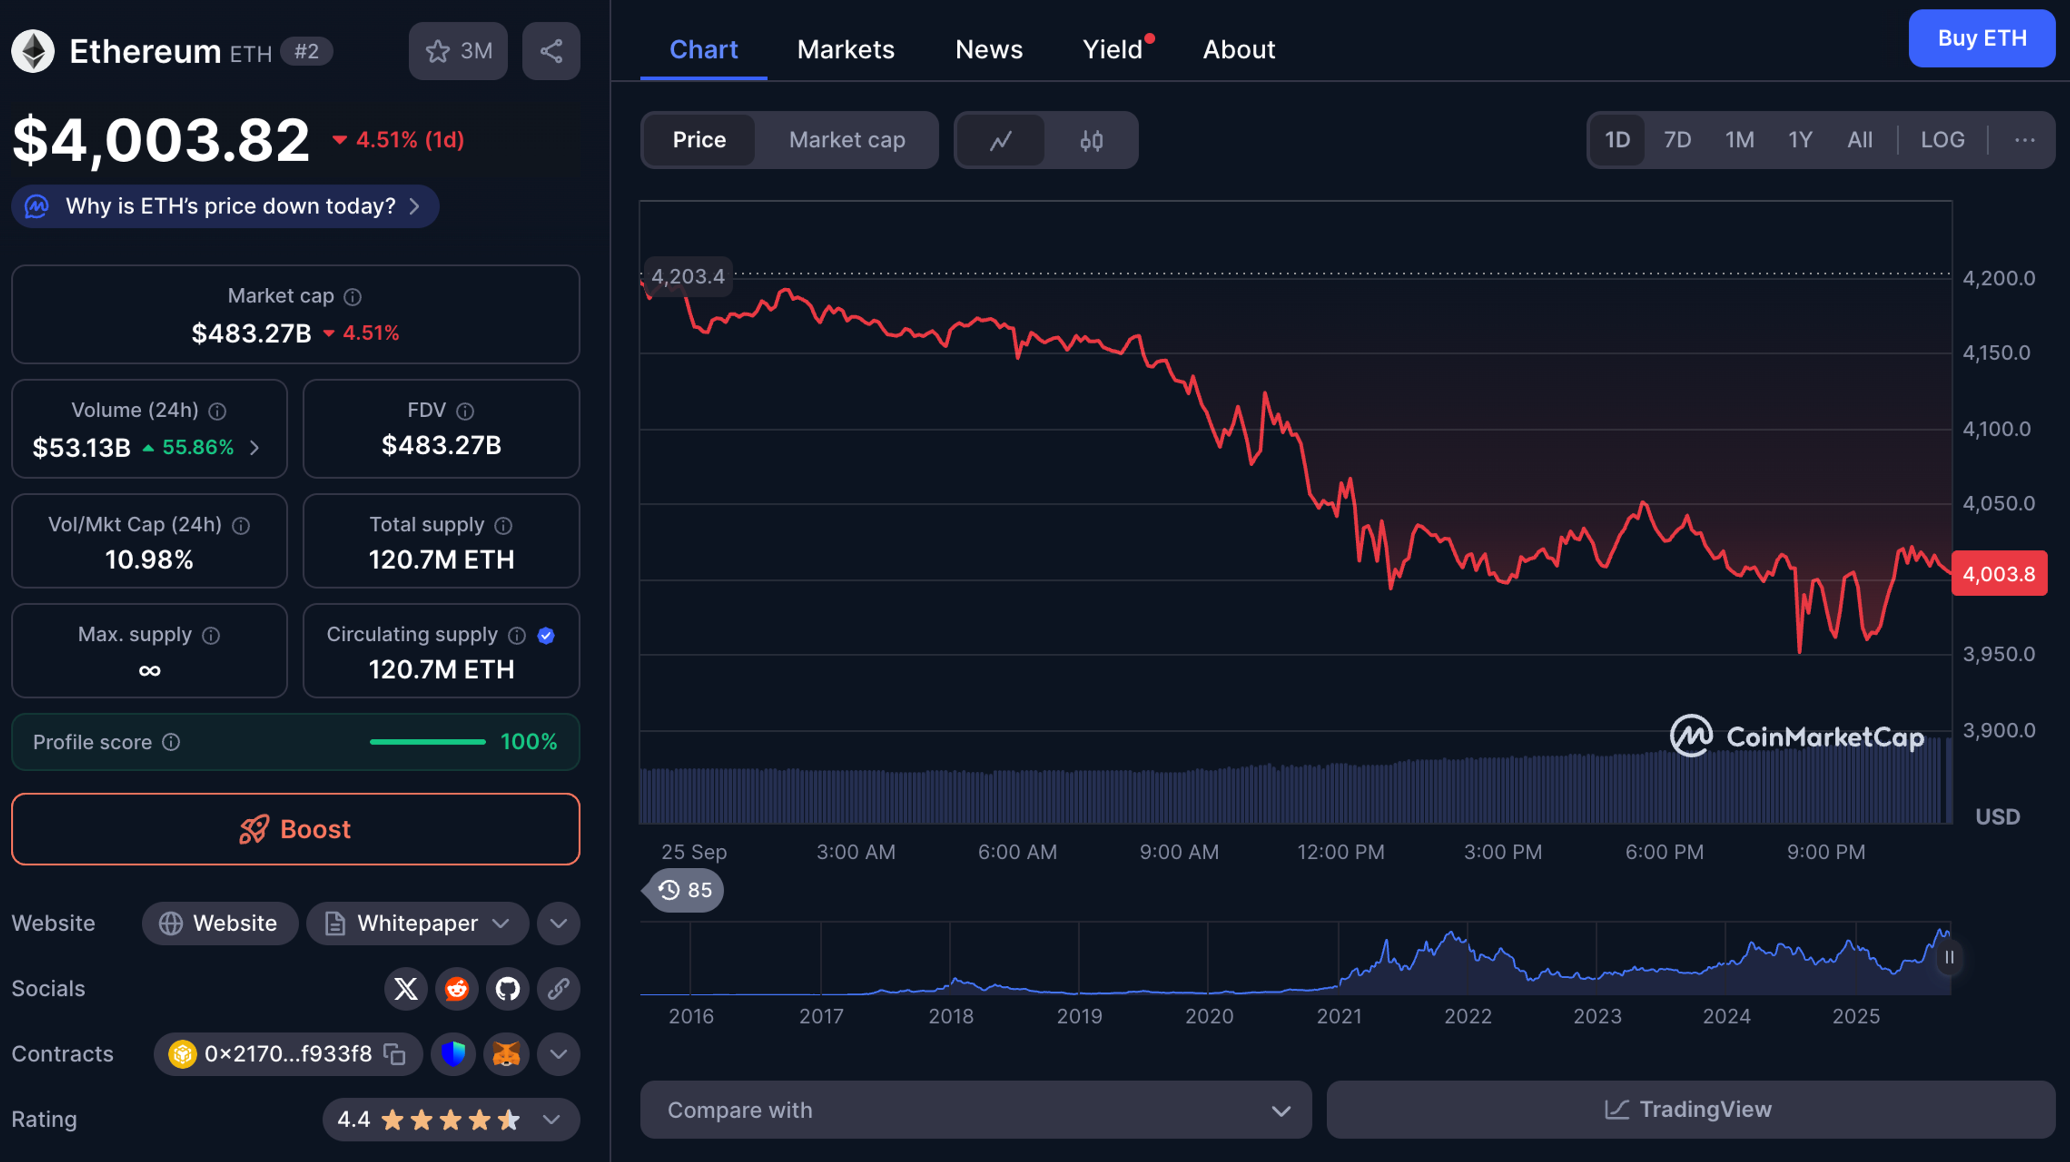Expand the 4.4 Rating details chevron
The image size is (2070, 1162).
tap(551, 1119)
